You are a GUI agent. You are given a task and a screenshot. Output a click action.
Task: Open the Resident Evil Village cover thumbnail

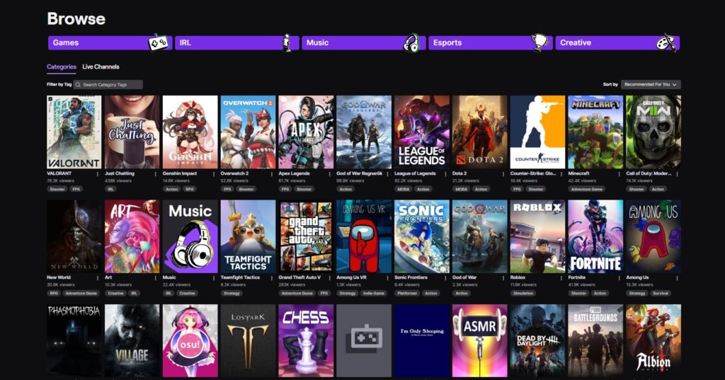pyautogui.click(x=132, y=340)
